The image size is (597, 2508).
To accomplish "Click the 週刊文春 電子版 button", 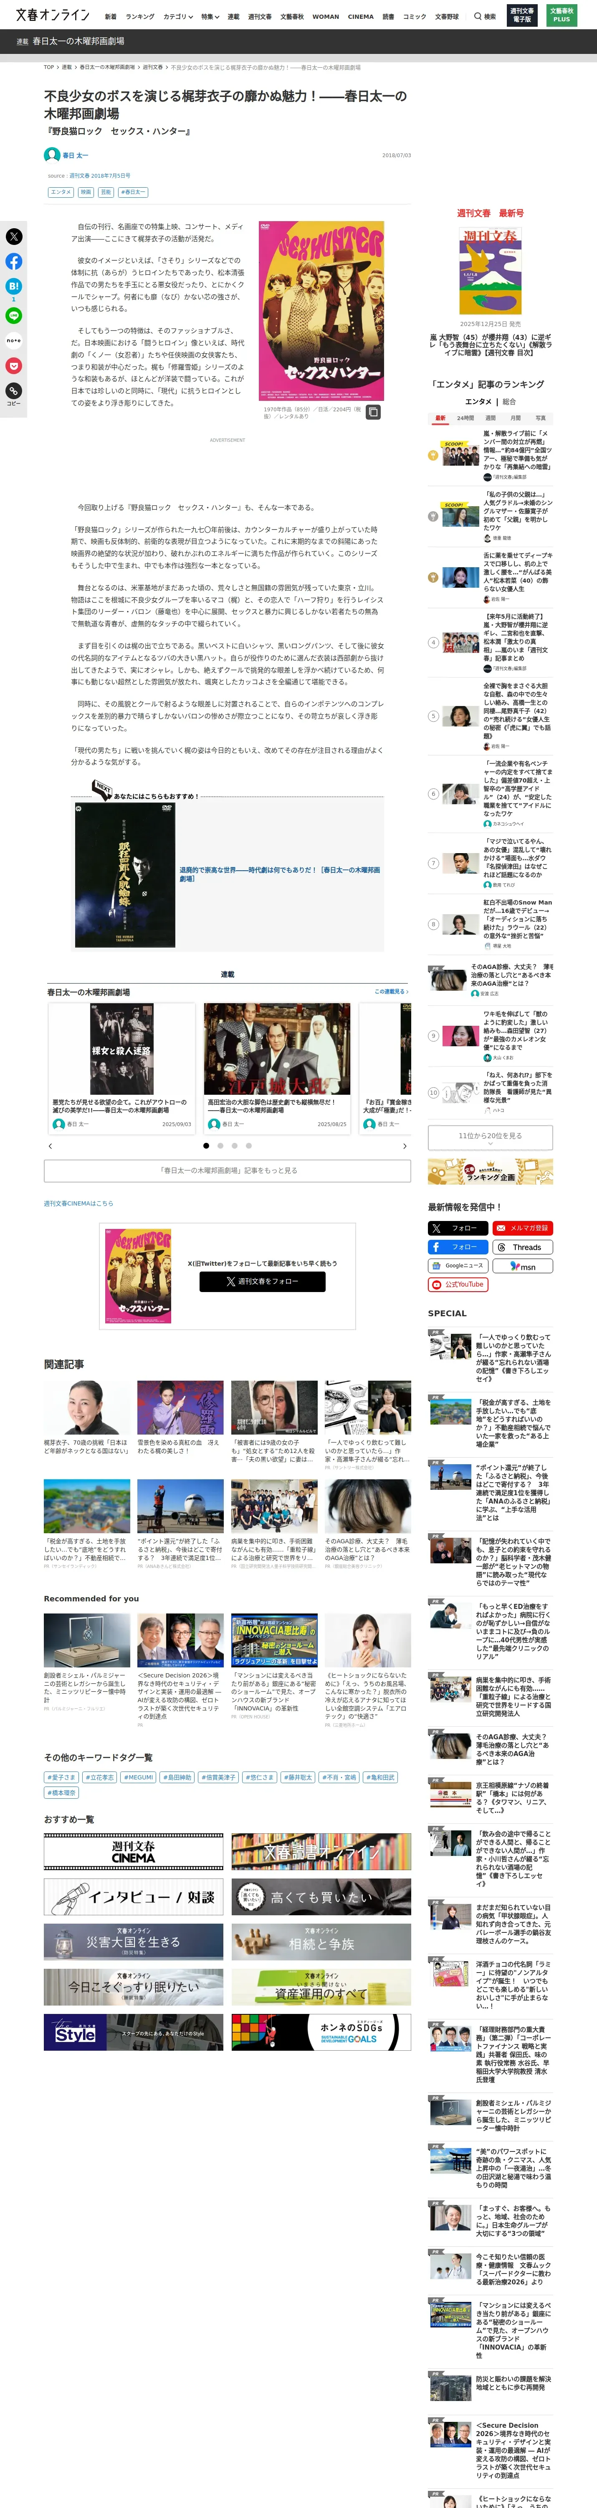I will click(x=522, y=15).
